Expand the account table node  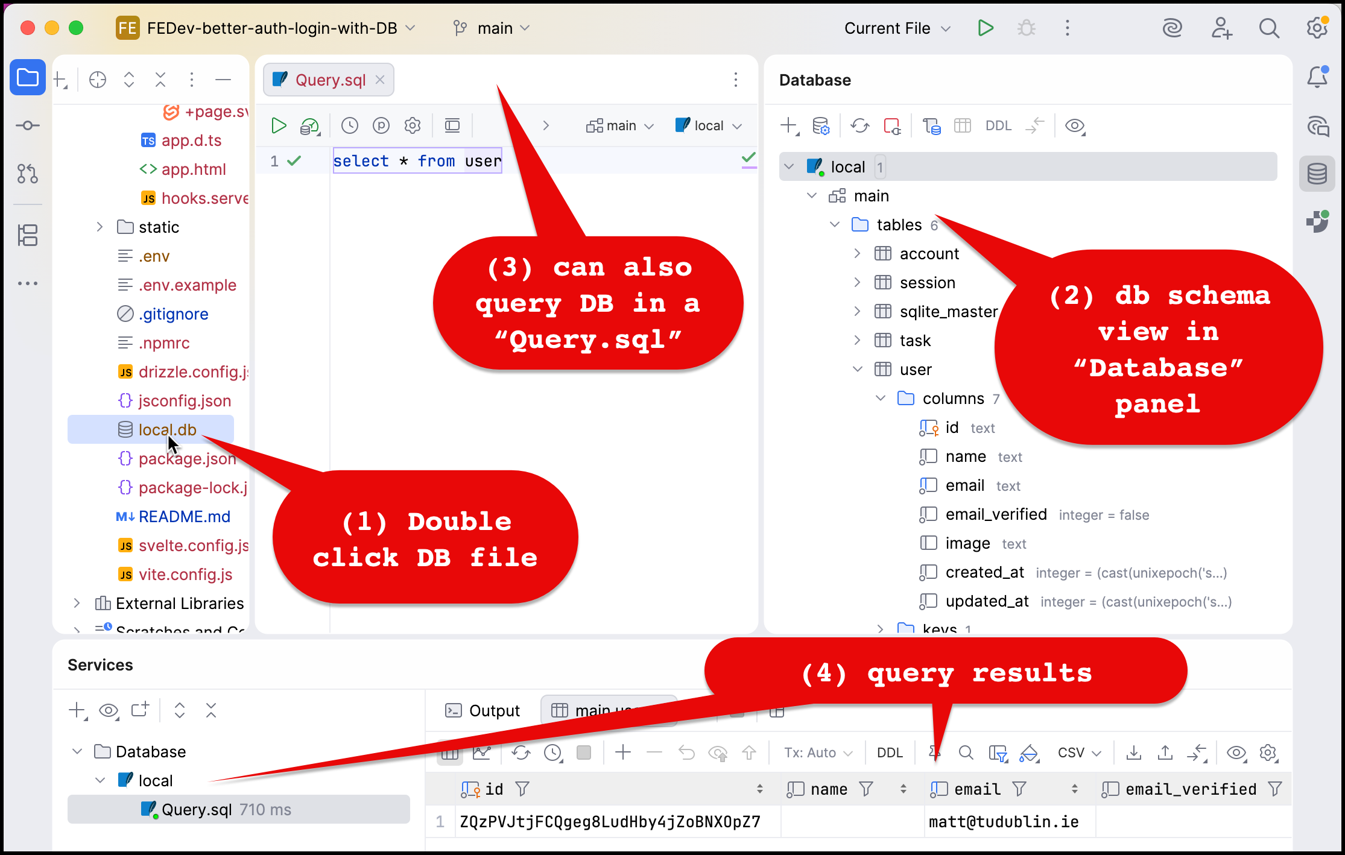point(857,254)
